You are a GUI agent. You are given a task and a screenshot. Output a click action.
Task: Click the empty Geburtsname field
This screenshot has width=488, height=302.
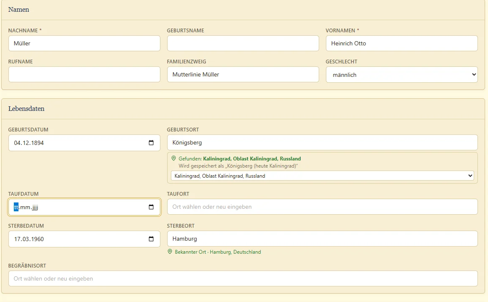click(243, 43)
